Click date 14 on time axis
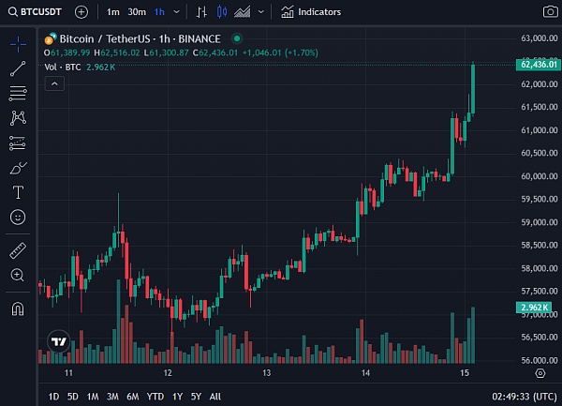This screenshot has width=562, height=406. (x=365, y=373)
